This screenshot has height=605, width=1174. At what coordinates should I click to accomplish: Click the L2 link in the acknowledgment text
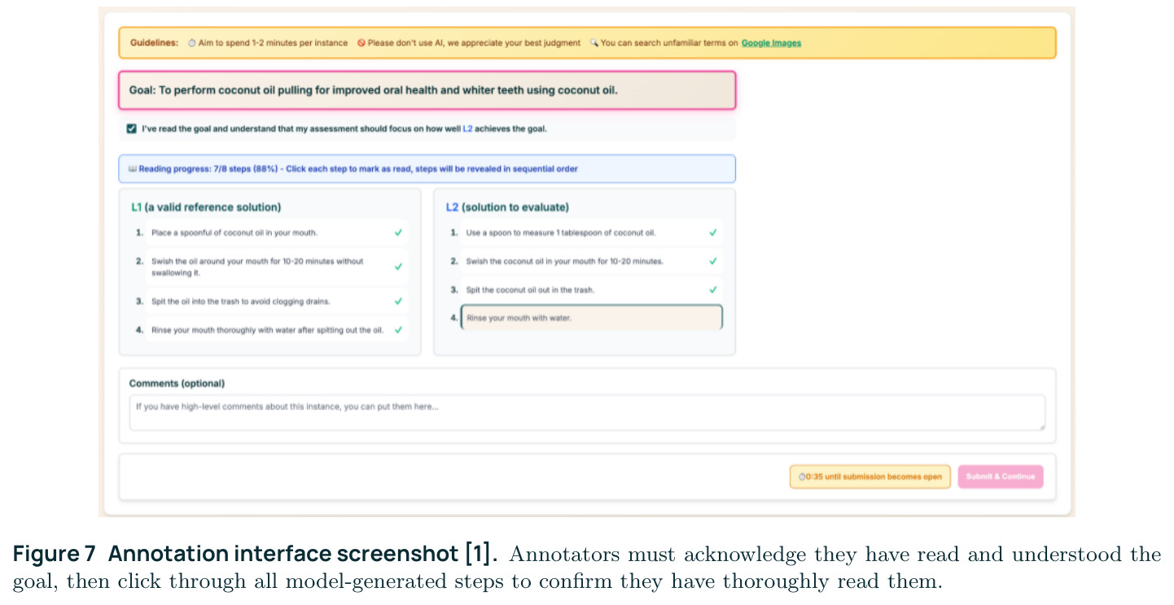coord(467,128)
